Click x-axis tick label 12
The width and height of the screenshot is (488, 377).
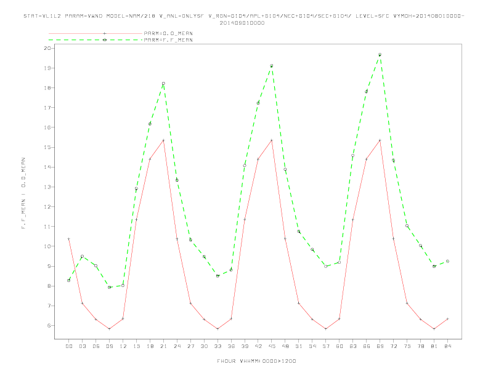(123, 346)
